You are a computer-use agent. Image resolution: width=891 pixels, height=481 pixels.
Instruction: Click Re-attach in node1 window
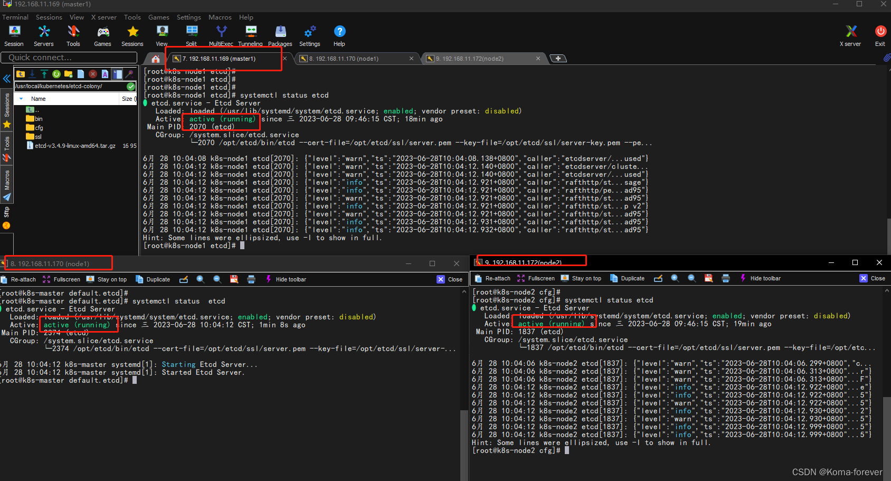(x=18, y=279)
